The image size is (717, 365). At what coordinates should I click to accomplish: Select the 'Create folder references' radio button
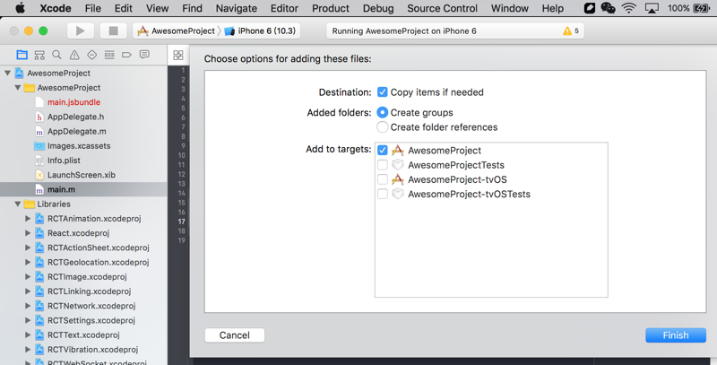(x=383, y=127)
